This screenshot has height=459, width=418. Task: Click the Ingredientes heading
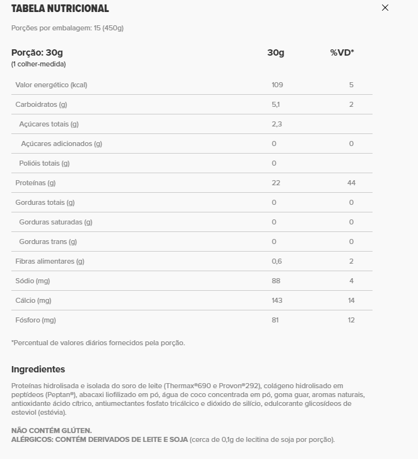tap(38, 369)
